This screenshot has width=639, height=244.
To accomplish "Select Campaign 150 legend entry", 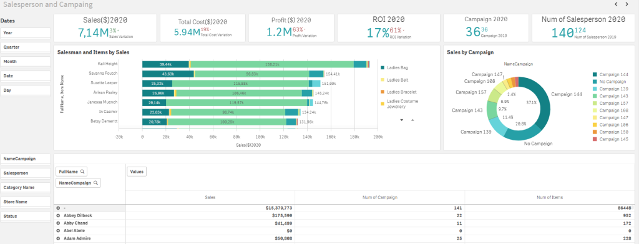I will click(610, 132).
